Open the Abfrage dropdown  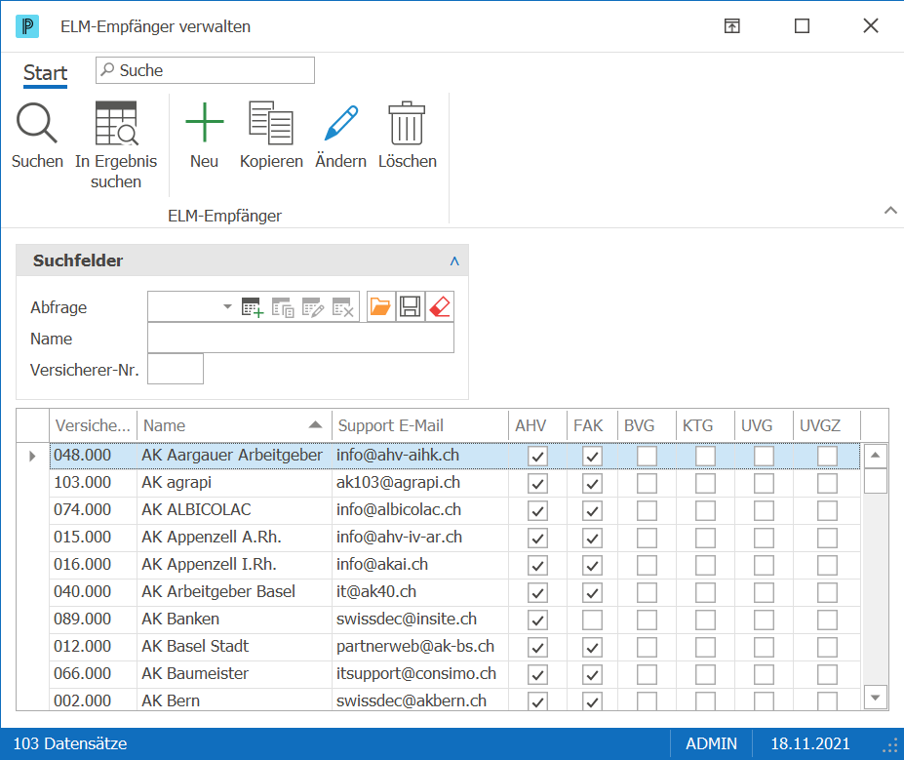(228, 306)
